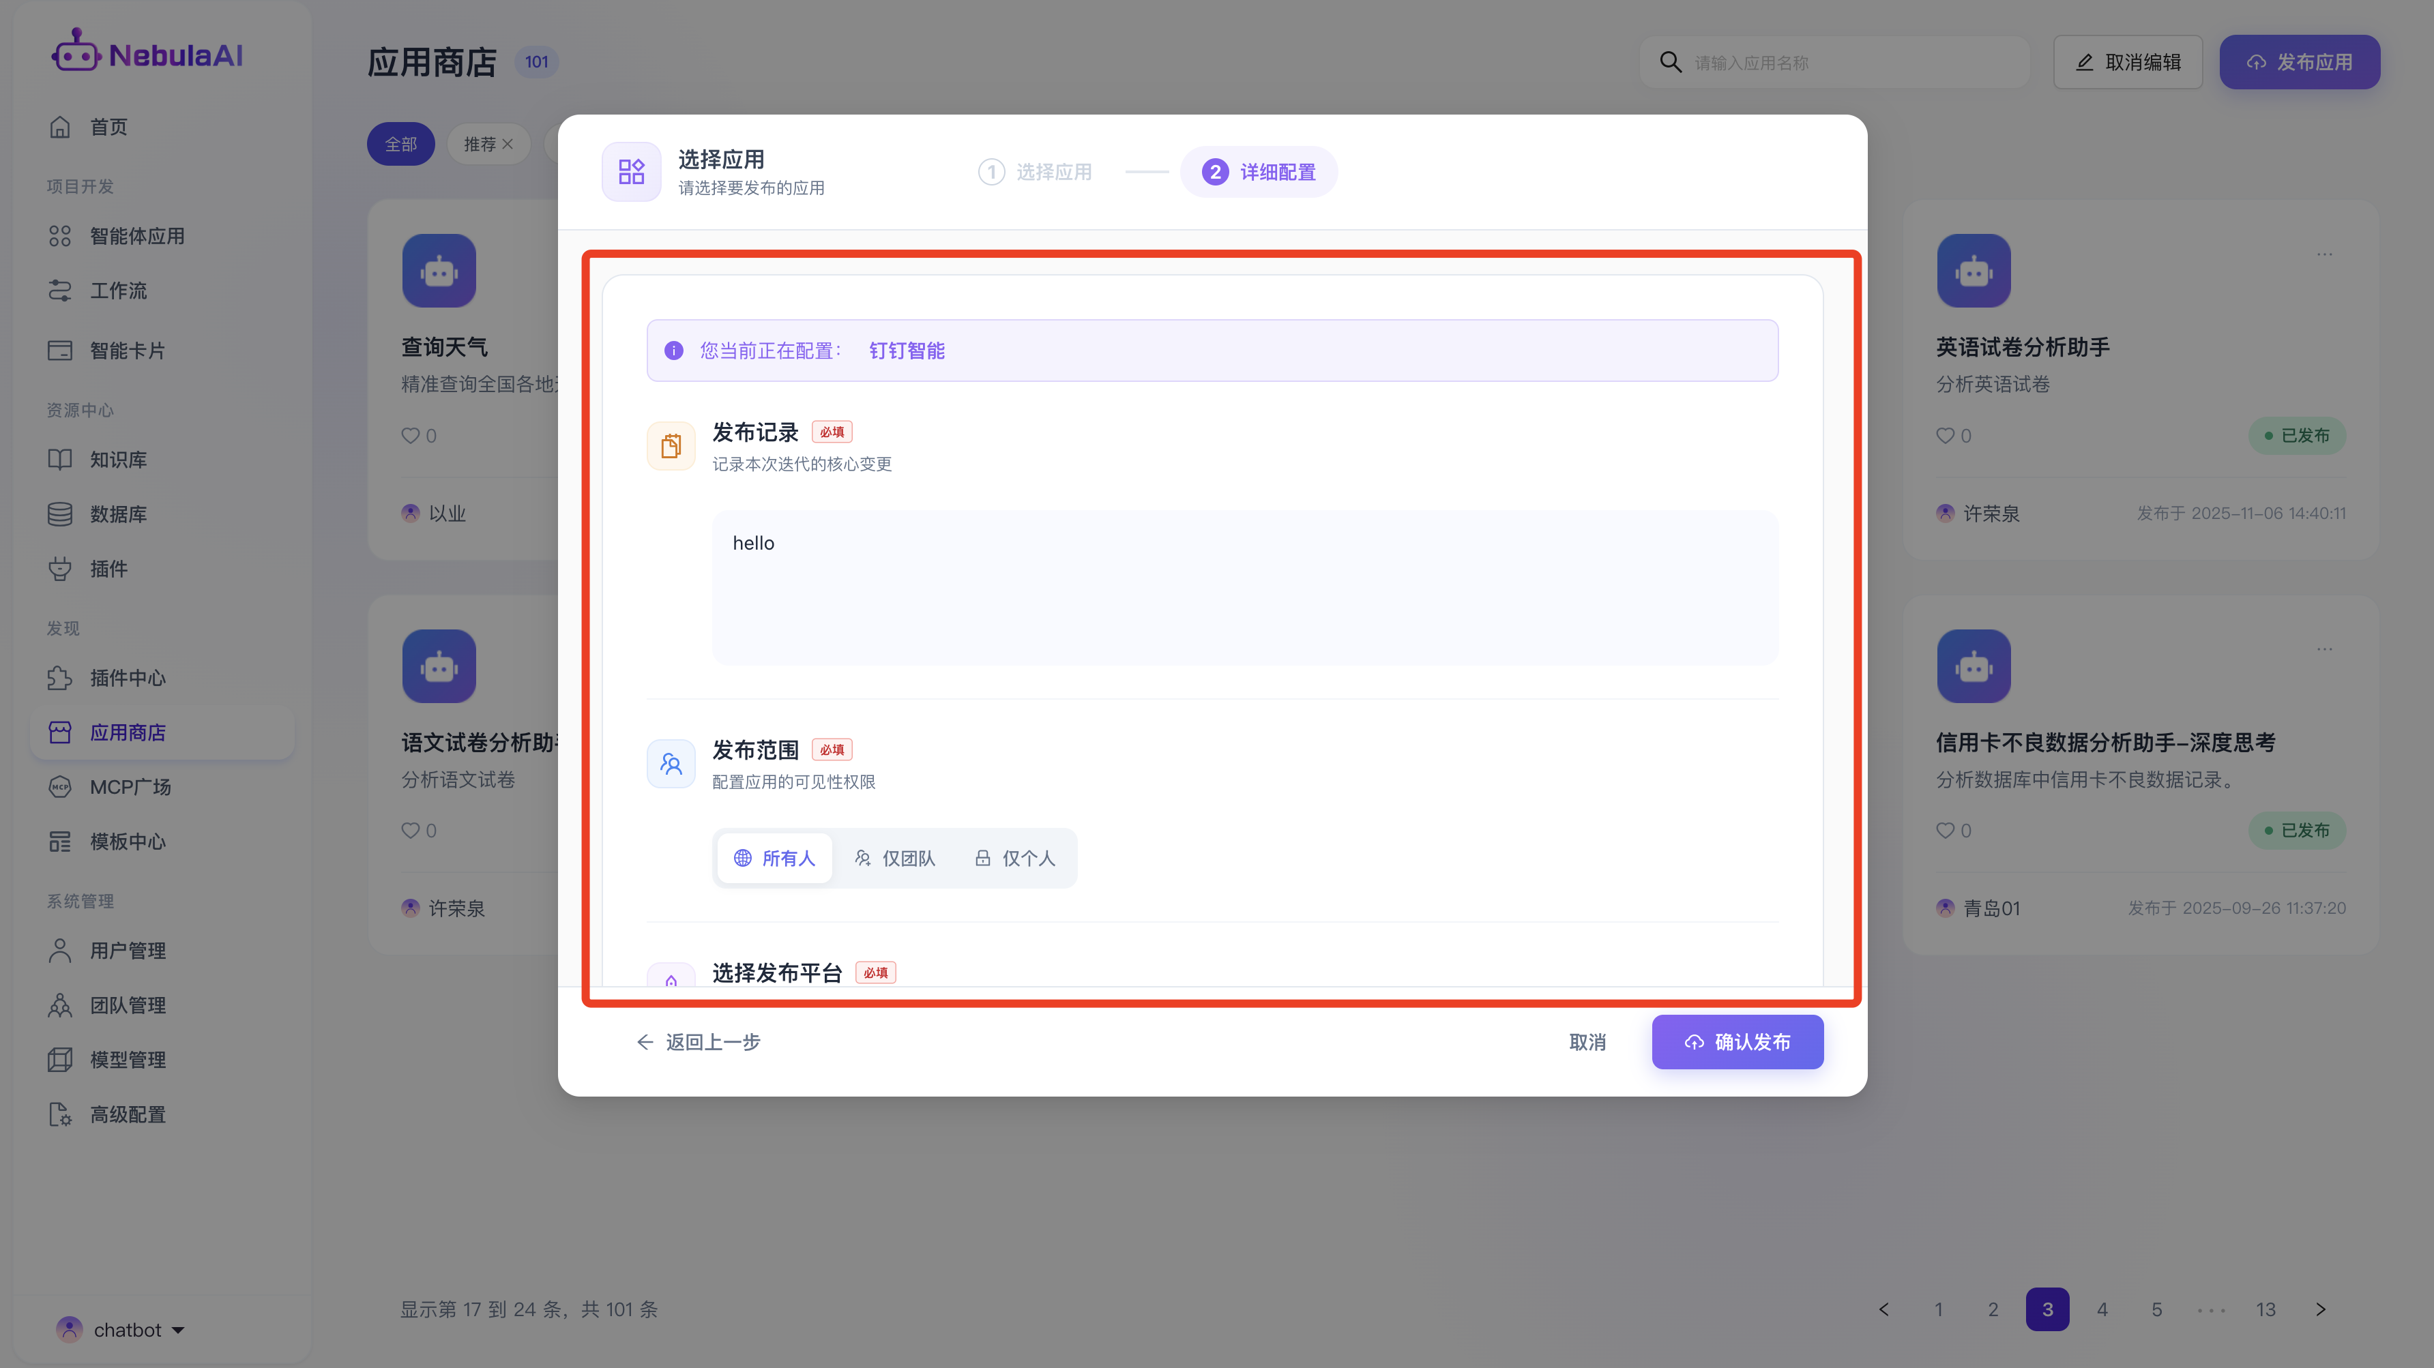The width and height of the screenshot is (2434, 1368).
Task: Expand the chatbot user dropdown
Action: [x=177, y=1330]
